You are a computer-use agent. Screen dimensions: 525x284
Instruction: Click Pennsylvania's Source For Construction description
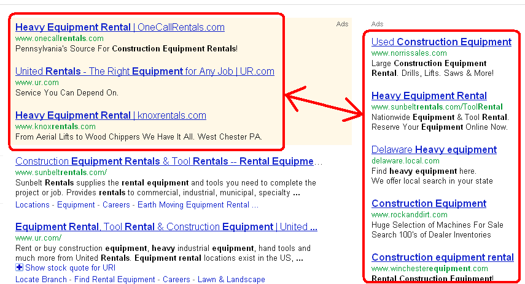pyautogui.click(x=126, y=49)
